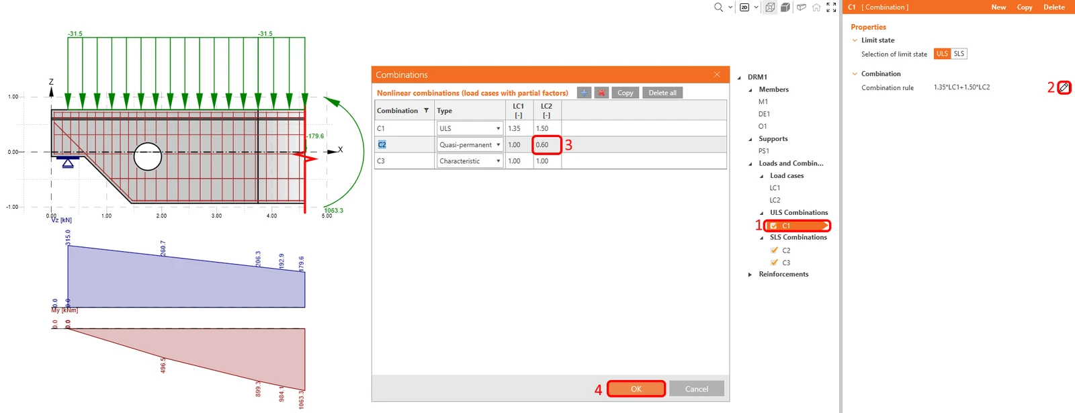Edit the combination rule with pencil icon
Screen dimensions: 1075x413
click(x=1064, y=87)
